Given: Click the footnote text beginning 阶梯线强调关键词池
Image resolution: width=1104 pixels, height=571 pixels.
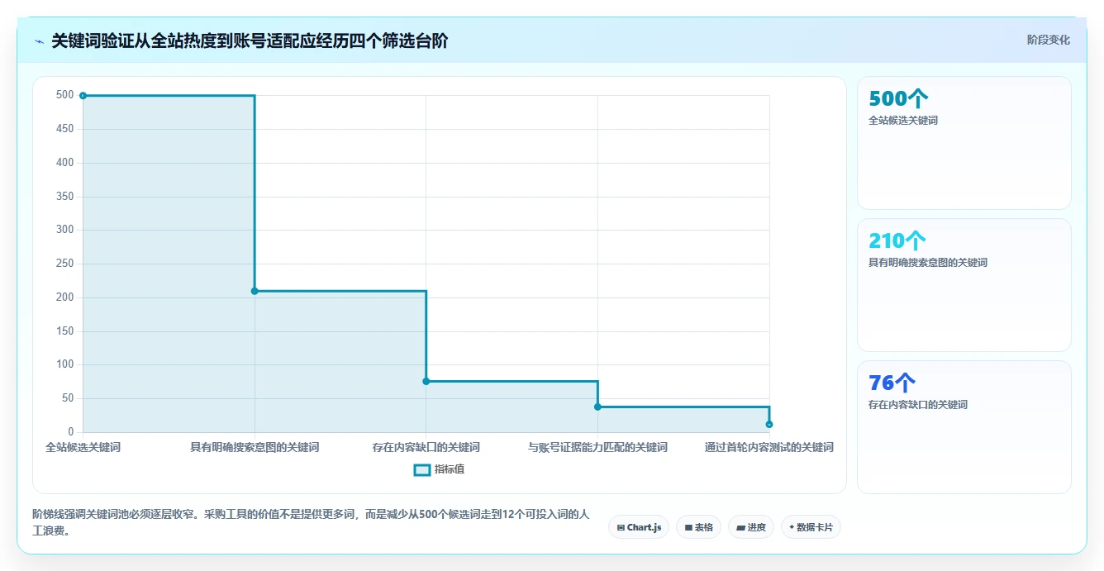Looking at the screenshot, I should click(310, 522).
